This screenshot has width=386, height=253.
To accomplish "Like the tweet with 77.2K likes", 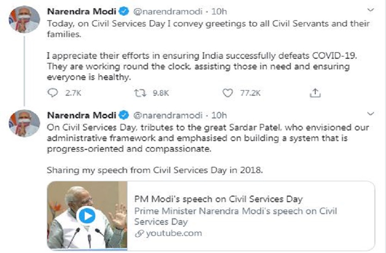I will tap(227, 93).
